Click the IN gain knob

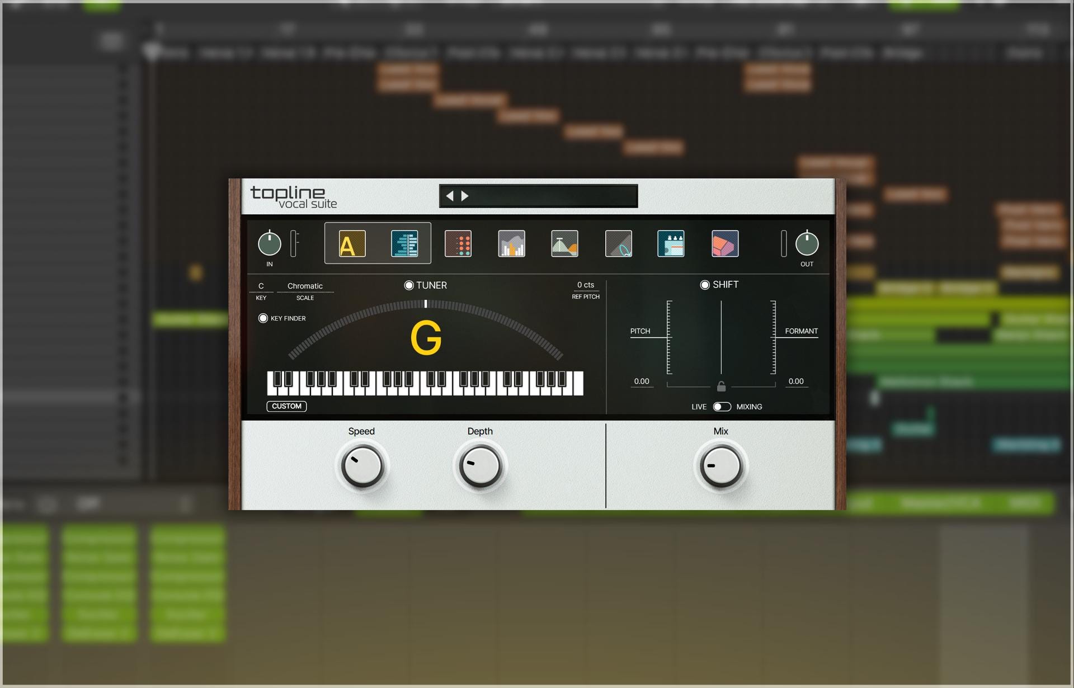(270, 243)
